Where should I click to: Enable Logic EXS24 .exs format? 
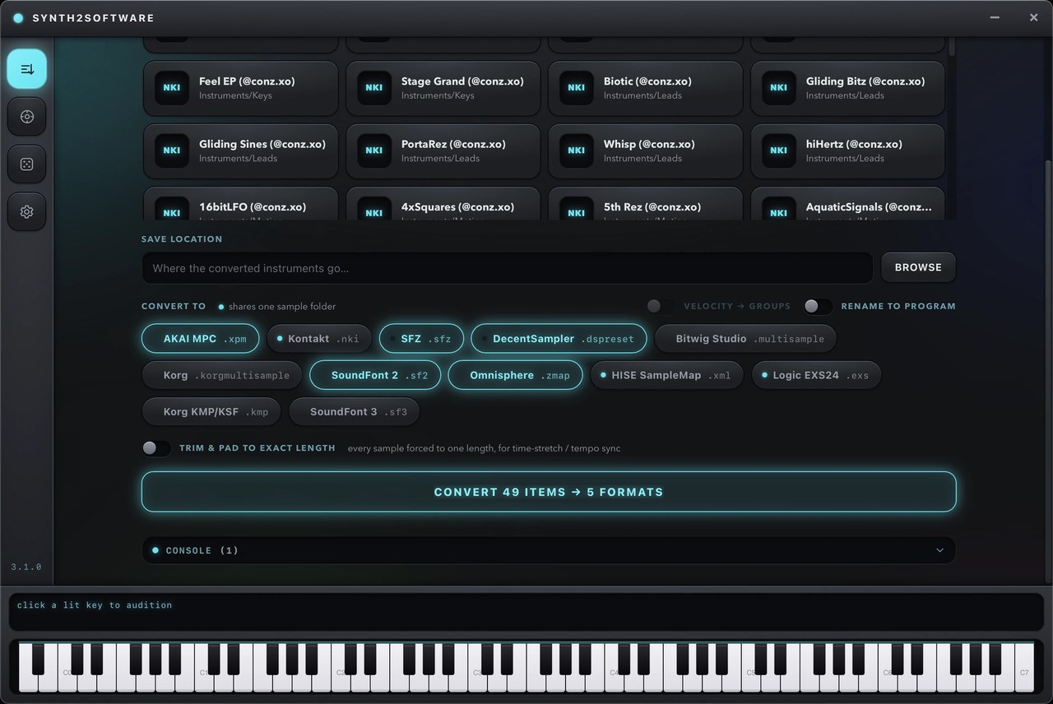tap(816, 375)
